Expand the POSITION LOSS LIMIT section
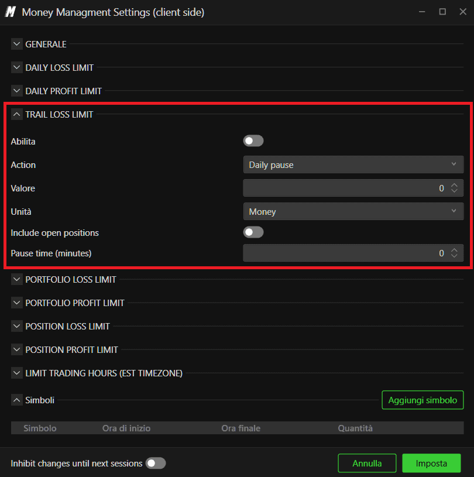 [17, 326]
